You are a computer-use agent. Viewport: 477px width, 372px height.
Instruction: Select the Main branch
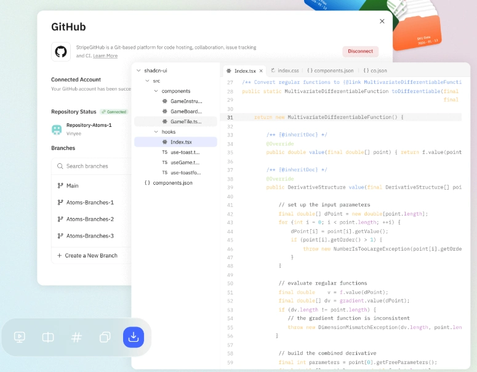point(73,186)
